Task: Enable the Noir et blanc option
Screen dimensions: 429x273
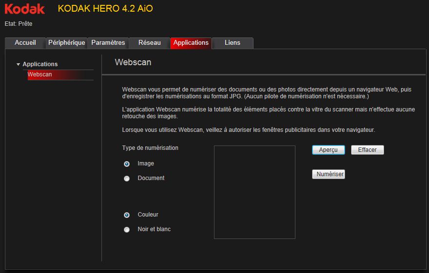Action: pos(127,230)
